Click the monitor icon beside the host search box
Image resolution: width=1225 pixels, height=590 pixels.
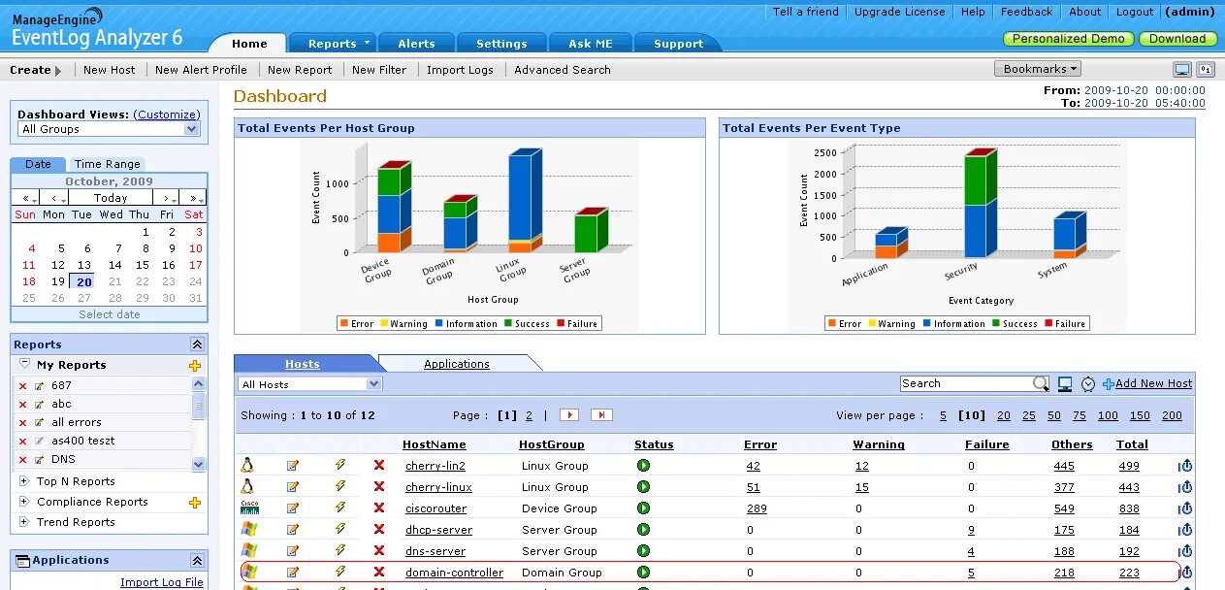(1065, 384)
